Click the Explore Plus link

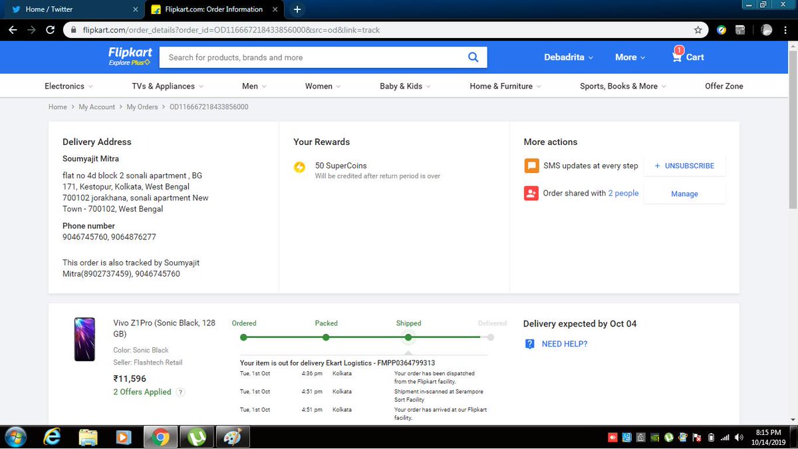tap(130, 63)
